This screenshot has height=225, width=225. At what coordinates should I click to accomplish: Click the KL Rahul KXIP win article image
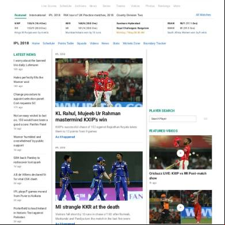coord(99,83)
